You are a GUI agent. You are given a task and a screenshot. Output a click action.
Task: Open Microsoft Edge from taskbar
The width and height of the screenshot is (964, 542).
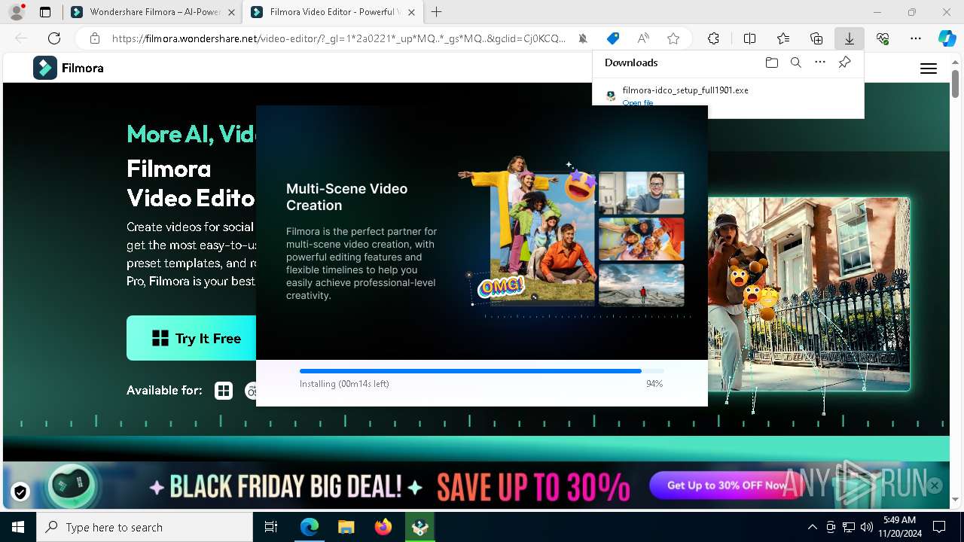click(x=310, y=527)
